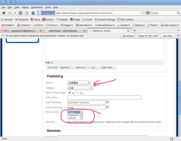181x141 pixels.
Task: Bookmark the page with the star icon
Action: tap(139, 13)
